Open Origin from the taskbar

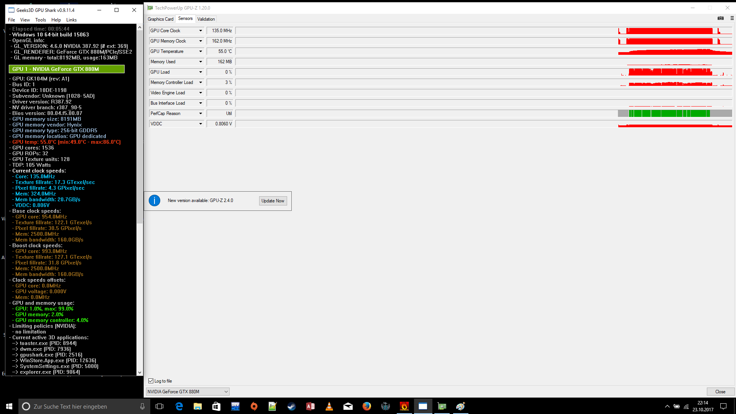click(254, 406)
